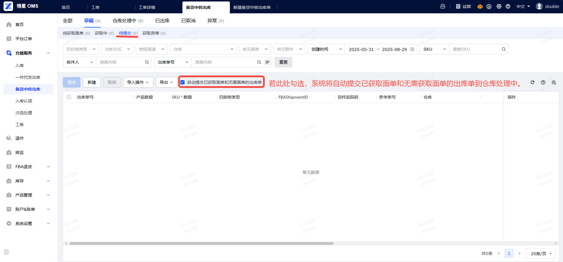This screenshot has height=262, width=563.
Task: Open 退件 in the sidebar
Action: tap(20, 138)
